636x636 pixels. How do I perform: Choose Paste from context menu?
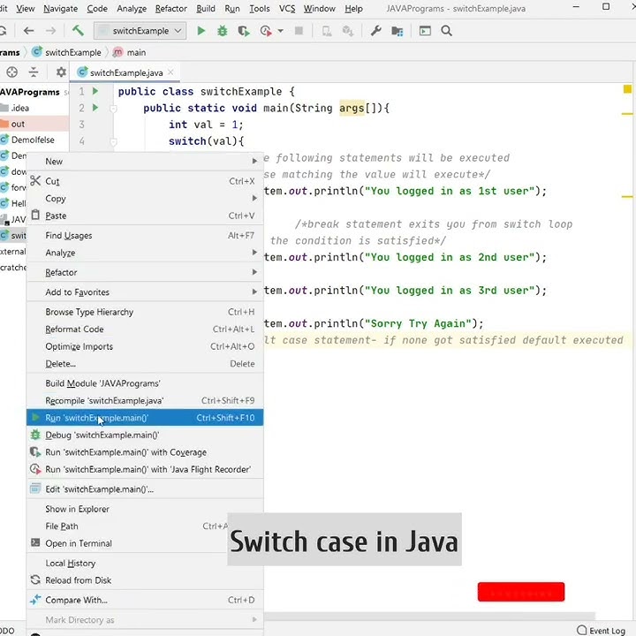(x=145, y=216)
